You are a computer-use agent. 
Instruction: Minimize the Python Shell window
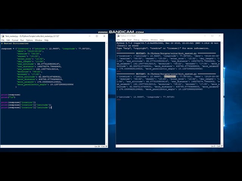click(205, 36)
